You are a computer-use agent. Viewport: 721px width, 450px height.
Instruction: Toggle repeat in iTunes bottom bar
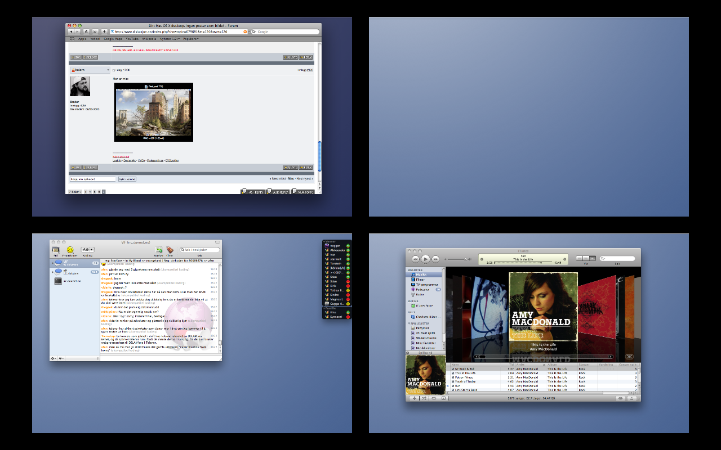[x=434, y=398]
